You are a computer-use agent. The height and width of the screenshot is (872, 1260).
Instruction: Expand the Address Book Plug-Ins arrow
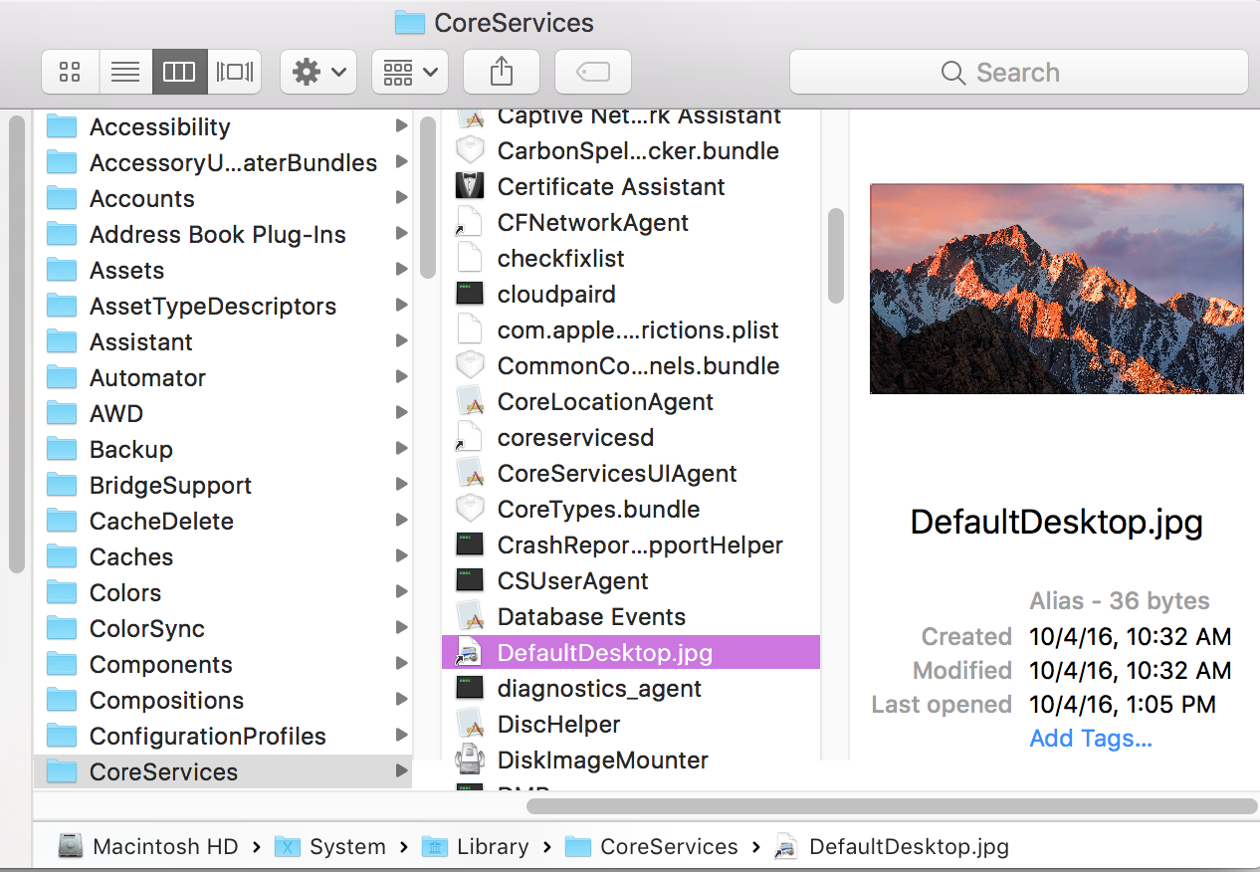point(401,233)
